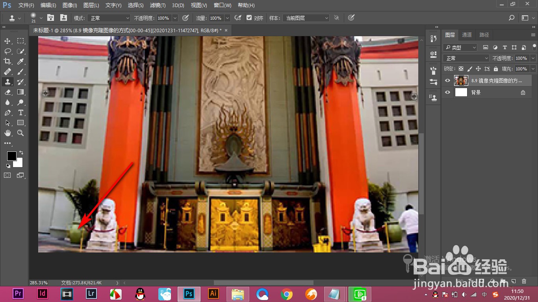This screenshot has height=302, width=538.
Task: Hide the 8.9 镜像克隆图像 layer
Action: point(447,81)
